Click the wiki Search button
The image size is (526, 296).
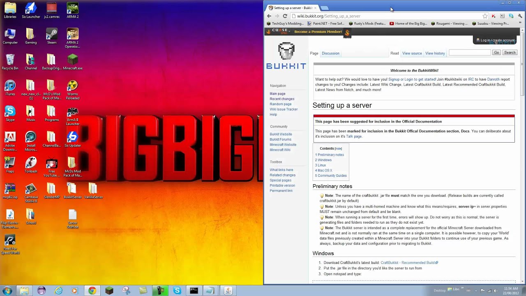click(x=510, y=53)
